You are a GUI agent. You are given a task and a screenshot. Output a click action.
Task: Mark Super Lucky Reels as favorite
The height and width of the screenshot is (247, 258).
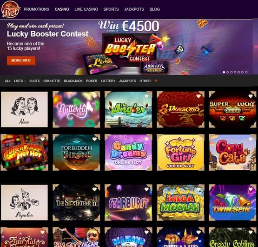tap(251, 96)
